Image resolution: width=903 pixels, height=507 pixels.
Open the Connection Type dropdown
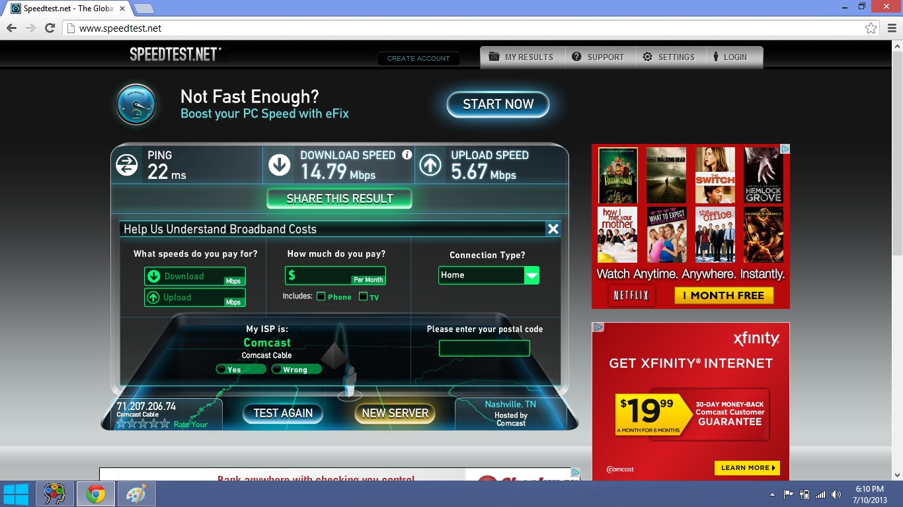[x=489, y=275]
